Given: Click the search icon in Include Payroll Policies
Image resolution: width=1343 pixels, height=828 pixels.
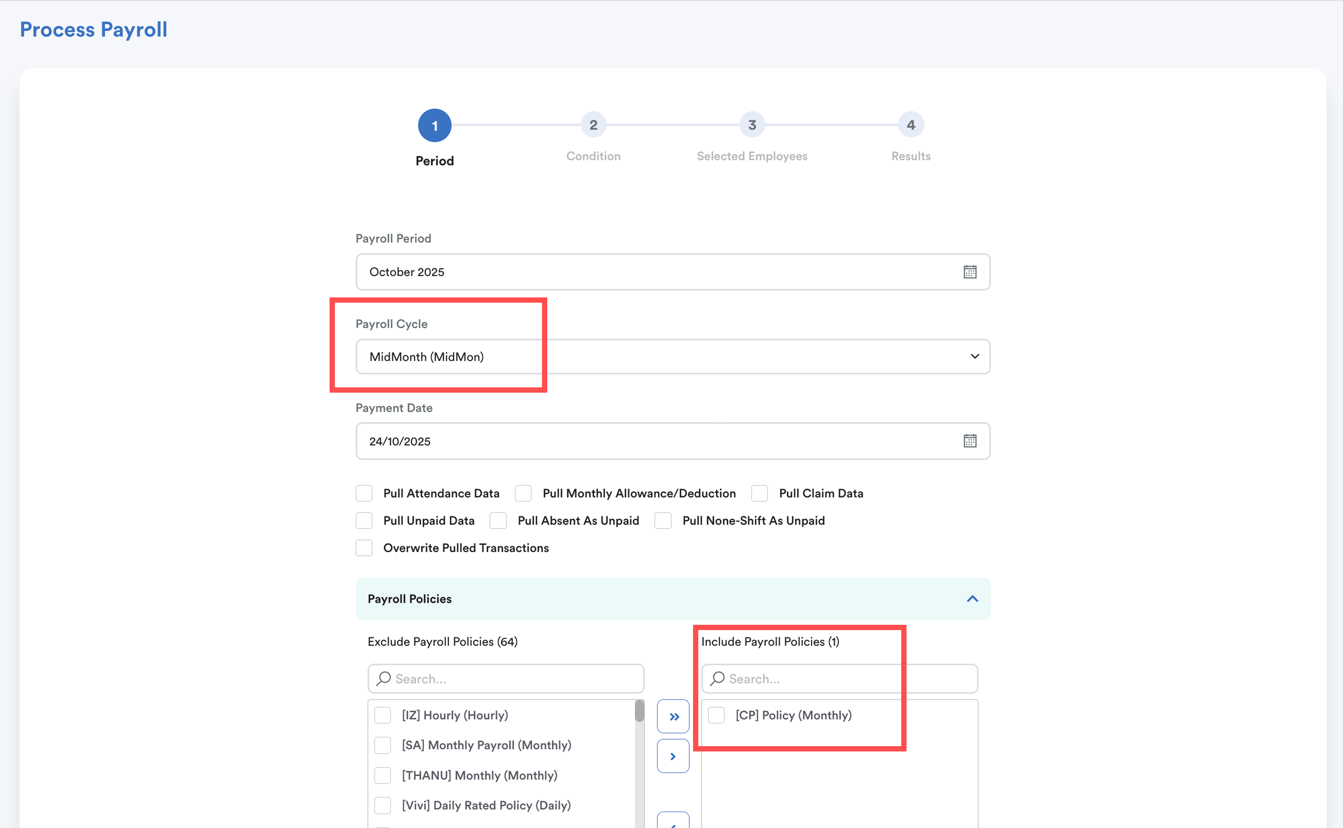Looking at the screenshot, I should click(x=717, y=678).
